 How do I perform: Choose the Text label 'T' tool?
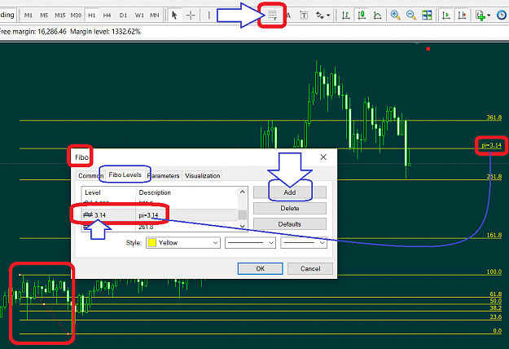(304, 15)
